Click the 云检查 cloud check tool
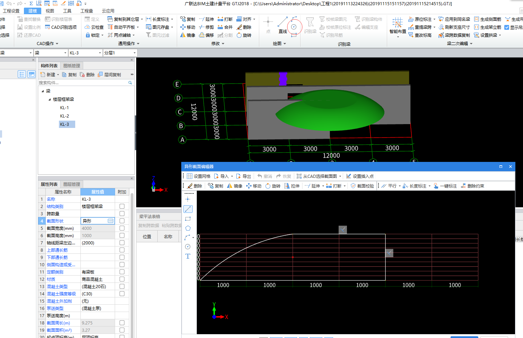This screenshot has width=523, height=338. point(94,27)
